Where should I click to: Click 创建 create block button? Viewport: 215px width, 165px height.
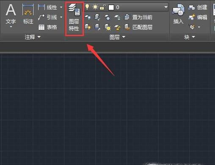[198, 7]
